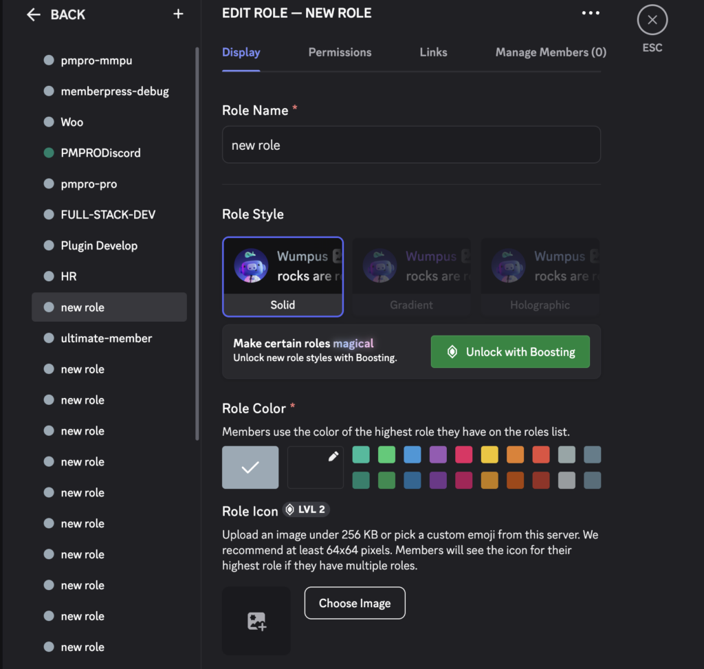
Task: Choose the dark blue role color
Action: pos(412,480)
